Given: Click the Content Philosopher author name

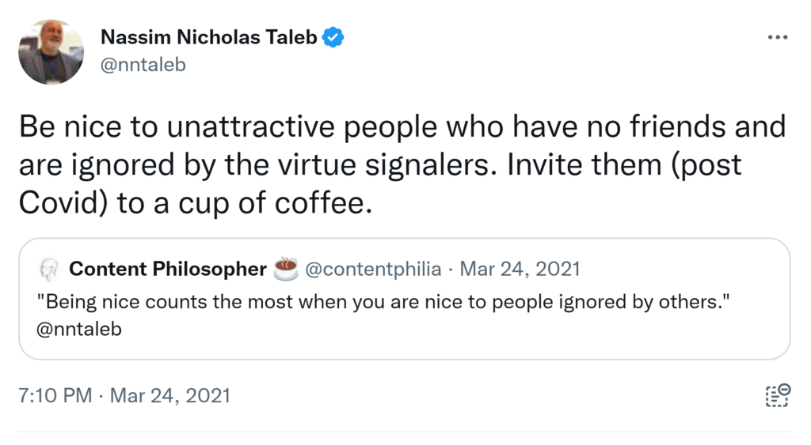Looking at the screenshot, I should (x=168, y=270).
